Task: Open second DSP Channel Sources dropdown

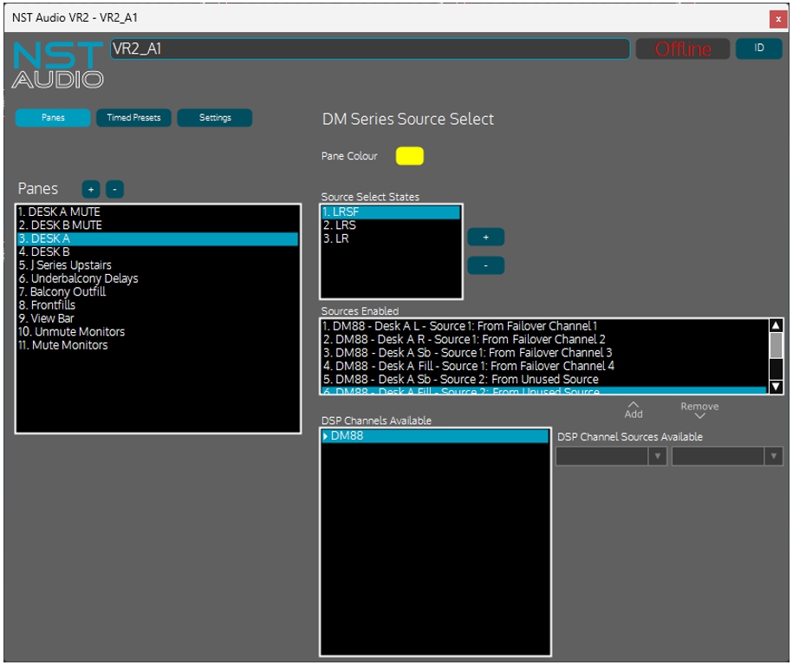Action: coord(727,456)
